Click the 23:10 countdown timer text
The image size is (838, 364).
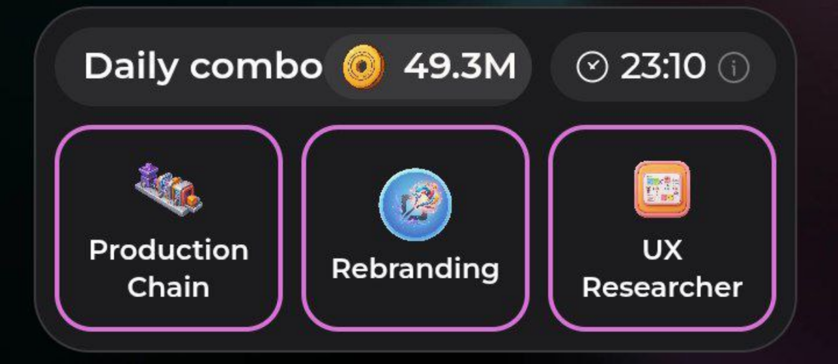(663, 67)
